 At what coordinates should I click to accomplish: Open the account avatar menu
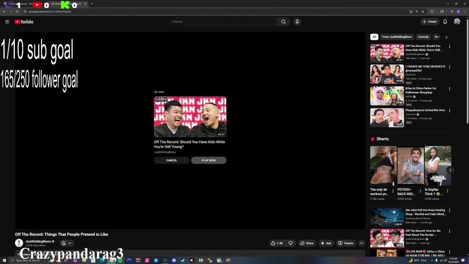(x=457, y=22)
